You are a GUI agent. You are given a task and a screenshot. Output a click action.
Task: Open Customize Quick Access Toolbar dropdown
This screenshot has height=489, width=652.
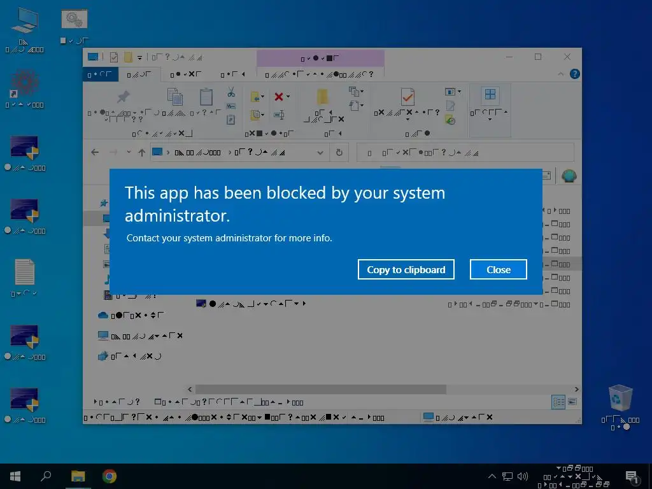click(140, 57)
